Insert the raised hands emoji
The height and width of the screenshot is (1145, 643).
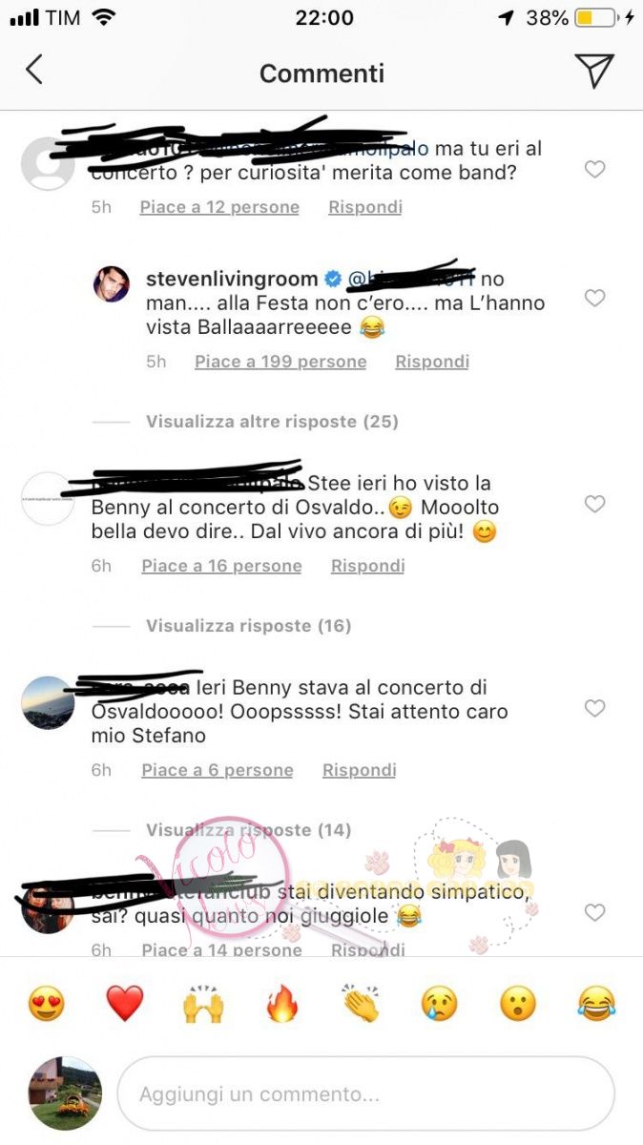[203, 1004]
